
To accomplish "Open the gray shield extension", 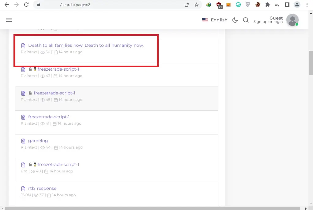I will tap(247, 5).
